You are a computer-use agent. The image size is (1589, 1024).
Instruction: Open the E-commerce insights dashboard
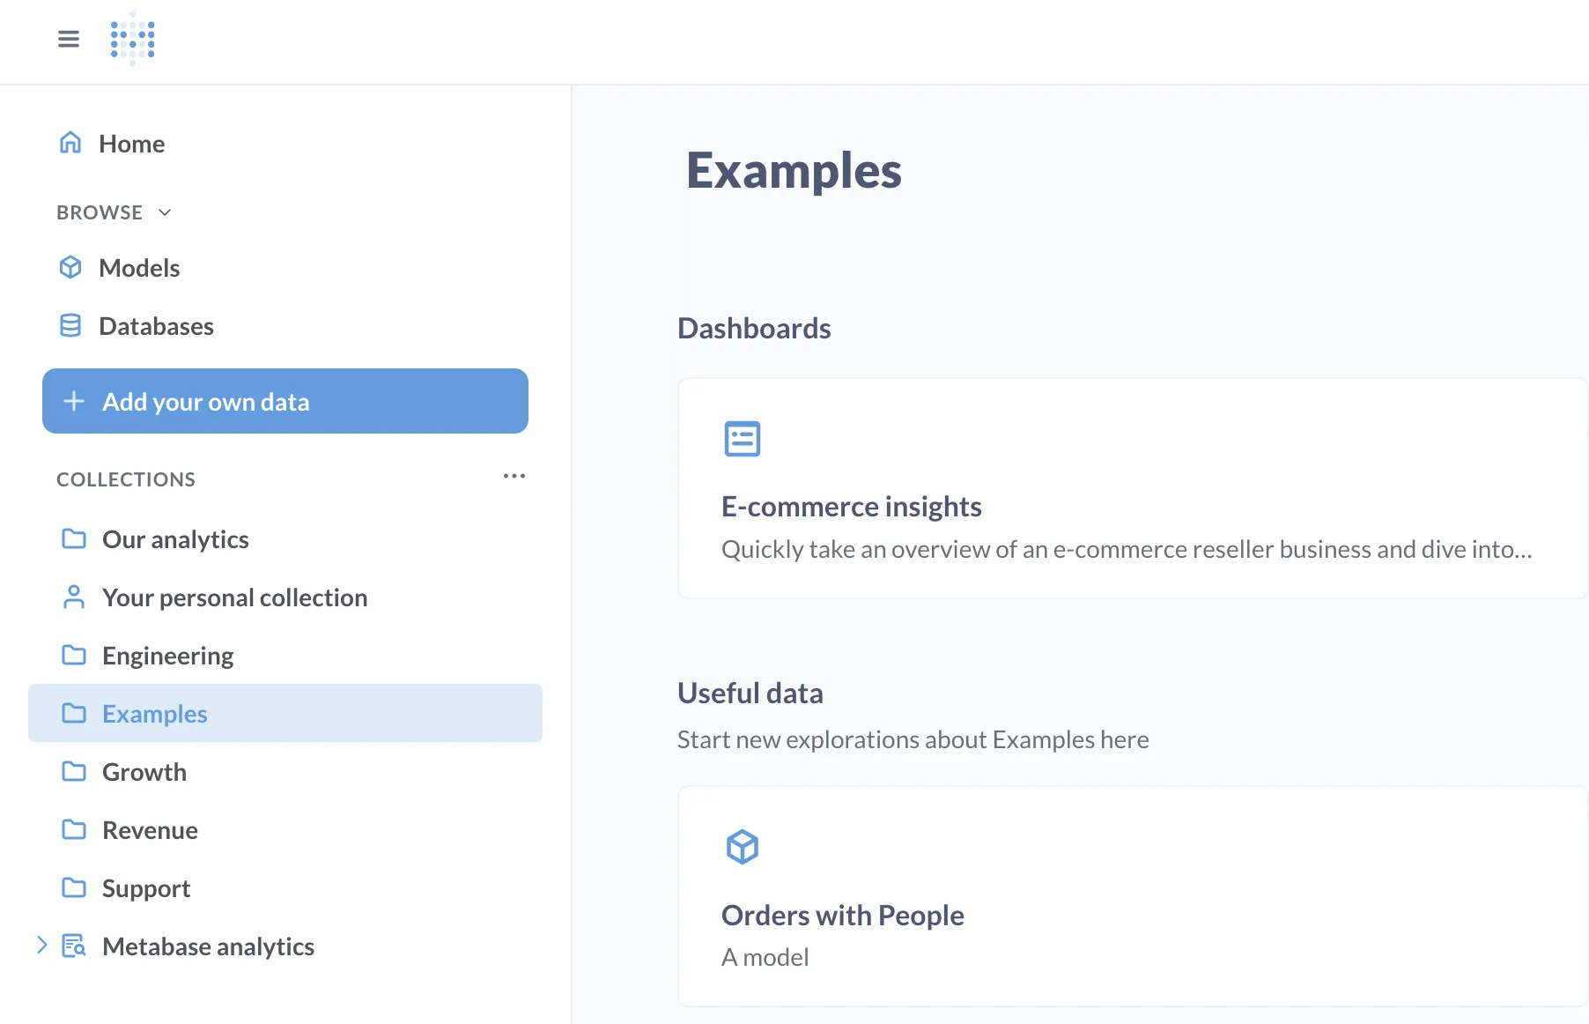[851, 507]
